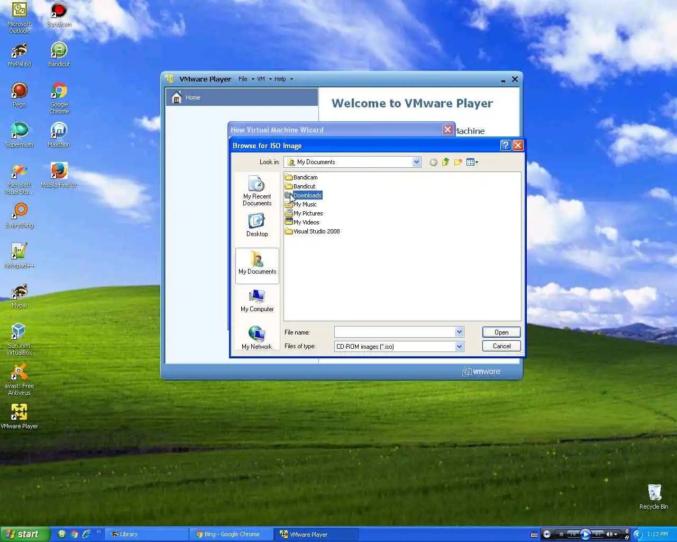Open Maxthon desktop icon
The image size is (677, 542).
pyautogui.click(x=59, y=135)
